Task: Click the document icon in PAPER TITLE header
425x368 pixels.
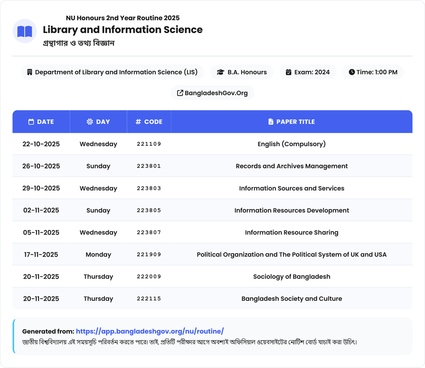Action: pos(271,122)
